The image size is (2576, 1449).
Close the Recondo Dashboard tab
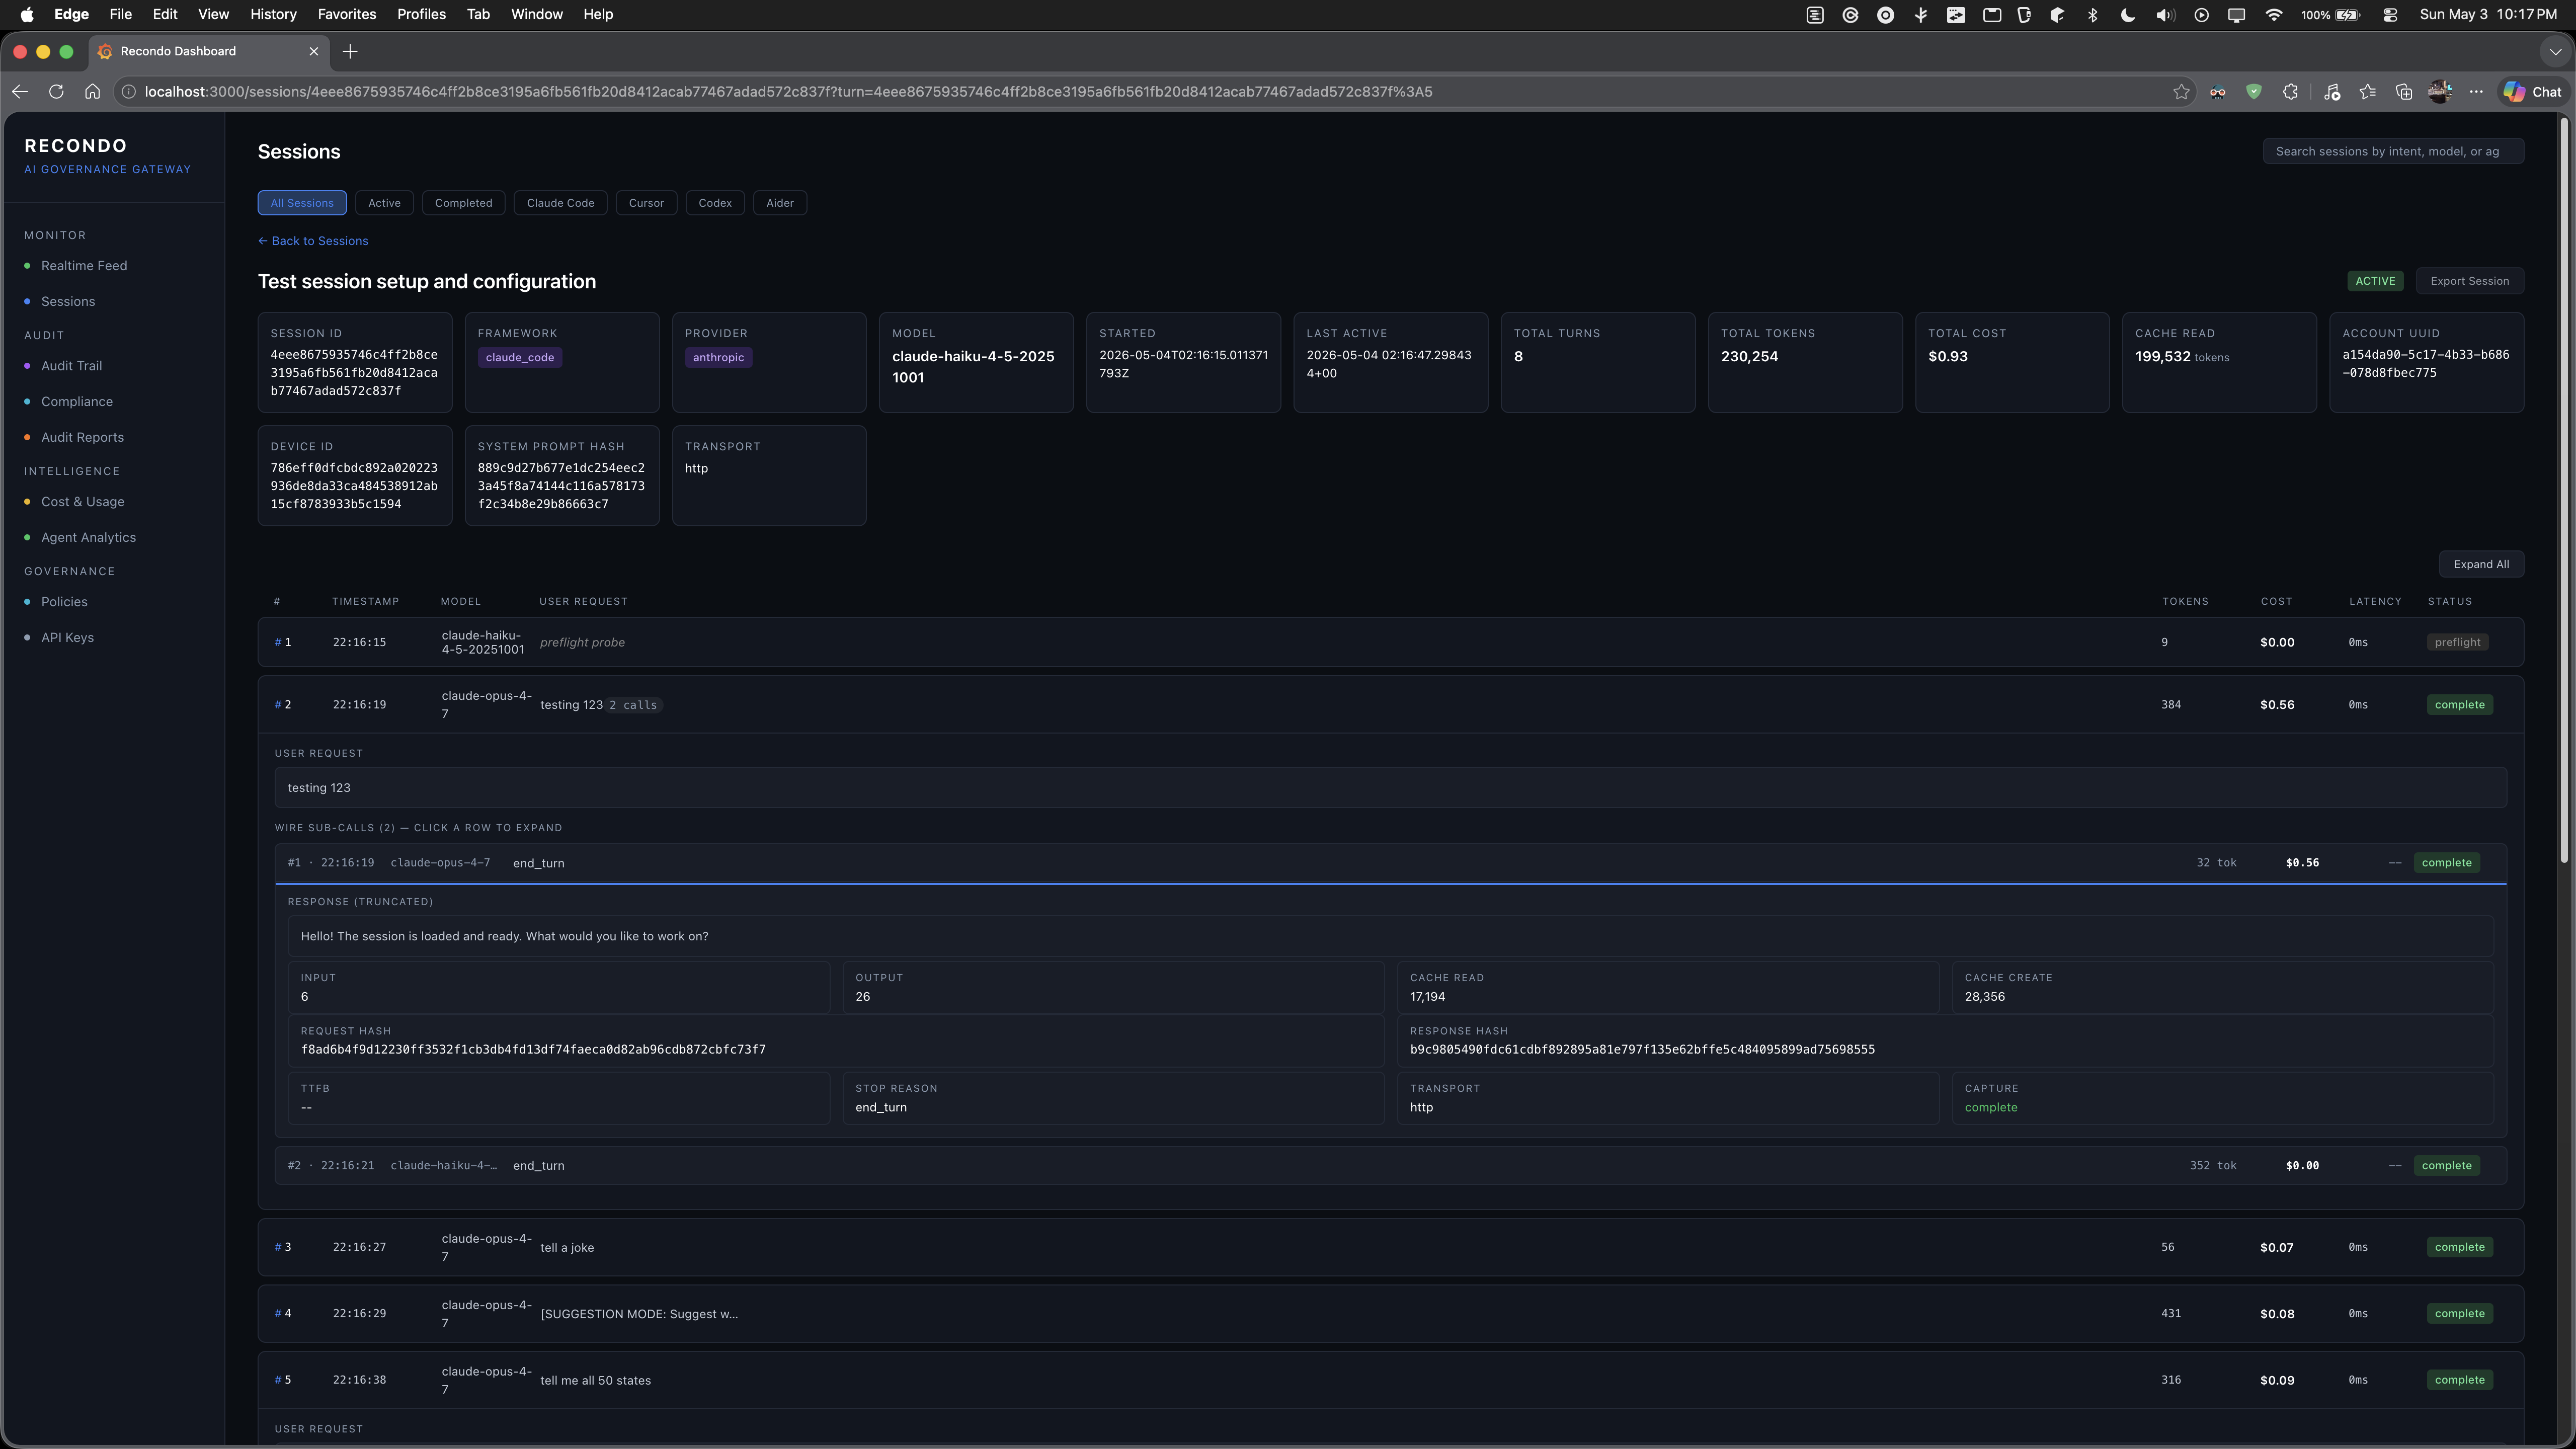tap(313, 51)
